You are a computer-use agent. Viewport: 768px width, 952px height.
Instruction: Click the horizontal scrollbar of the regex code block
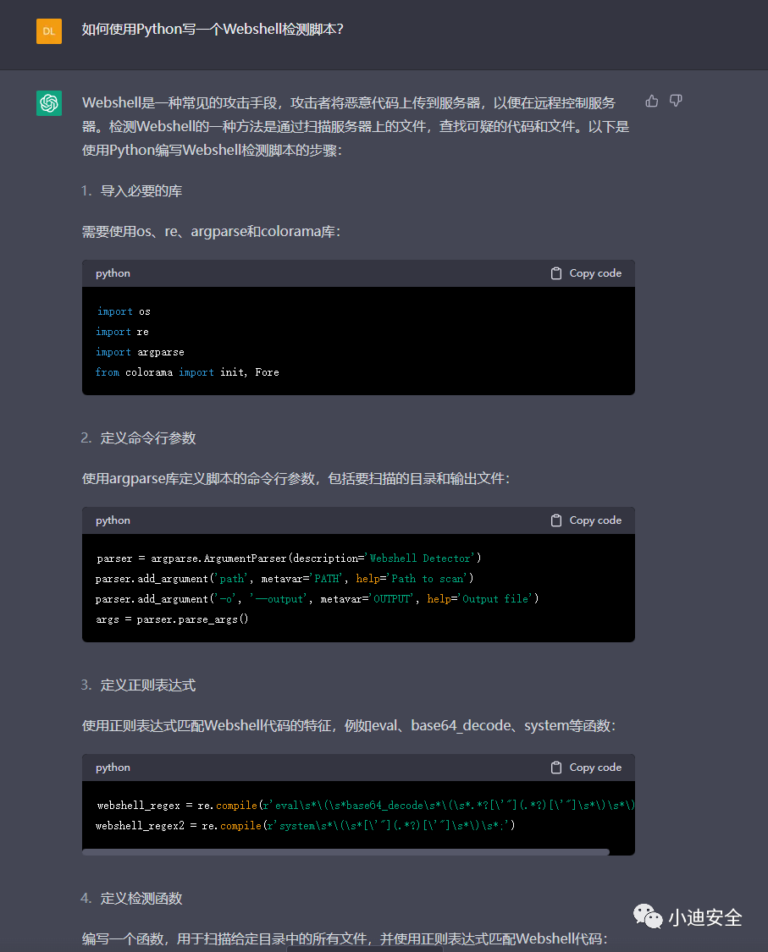(345, 852)
